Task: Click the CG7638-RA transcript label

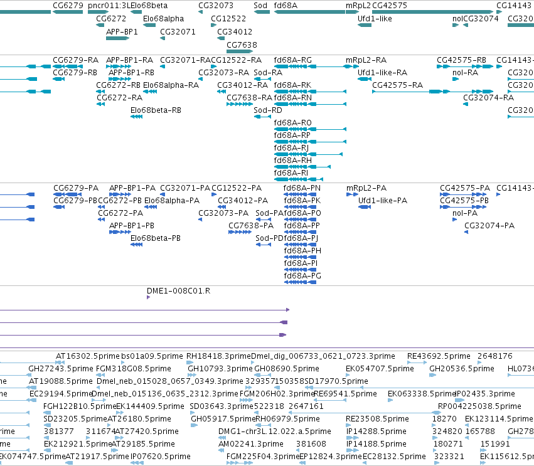Action: click(x=249, y=98)
